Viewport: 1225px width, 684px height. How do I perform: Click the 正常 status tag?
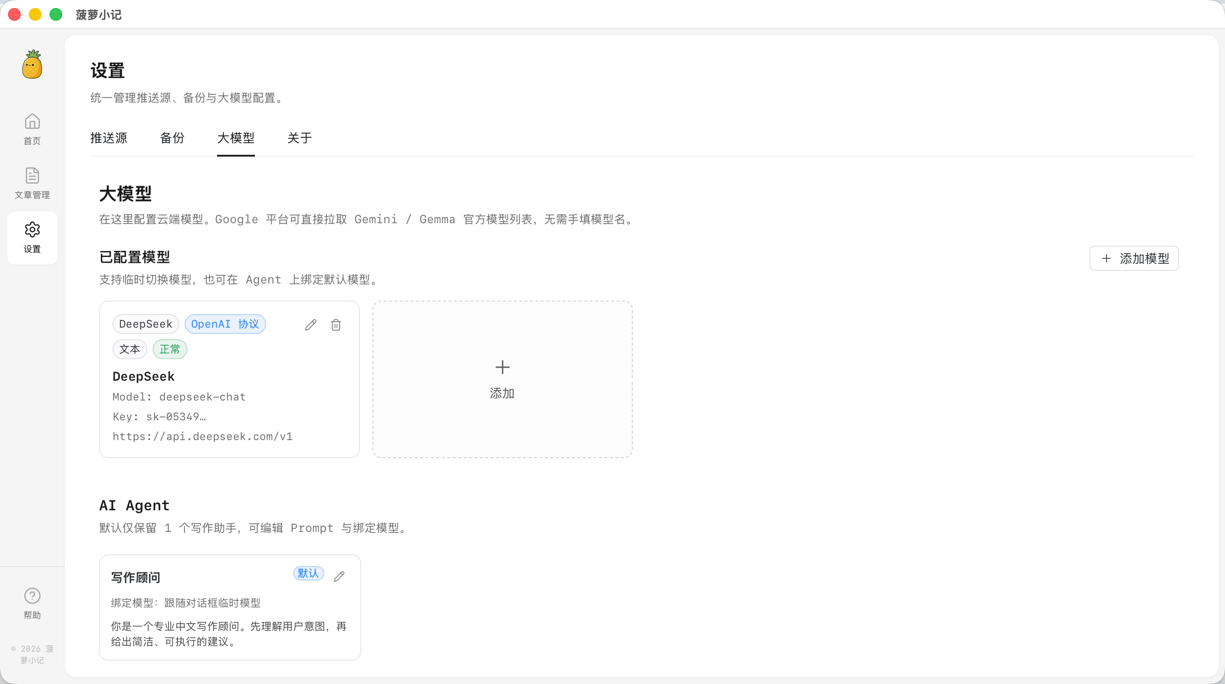tap(170, 349)
